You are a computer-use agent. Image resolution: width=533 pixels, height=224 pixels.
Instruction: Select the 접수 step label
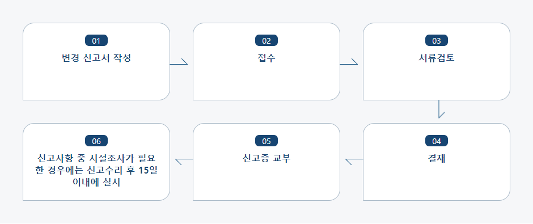coord(266,58)
